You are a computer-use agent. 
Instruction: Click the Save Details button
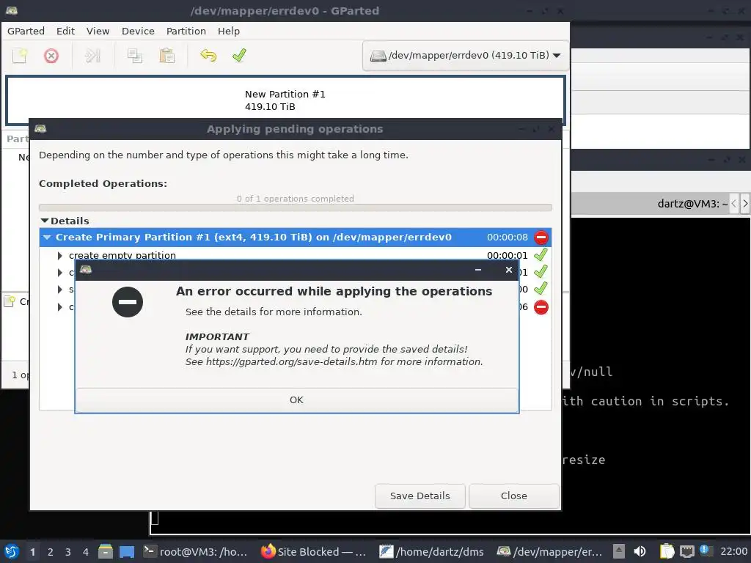420,496
